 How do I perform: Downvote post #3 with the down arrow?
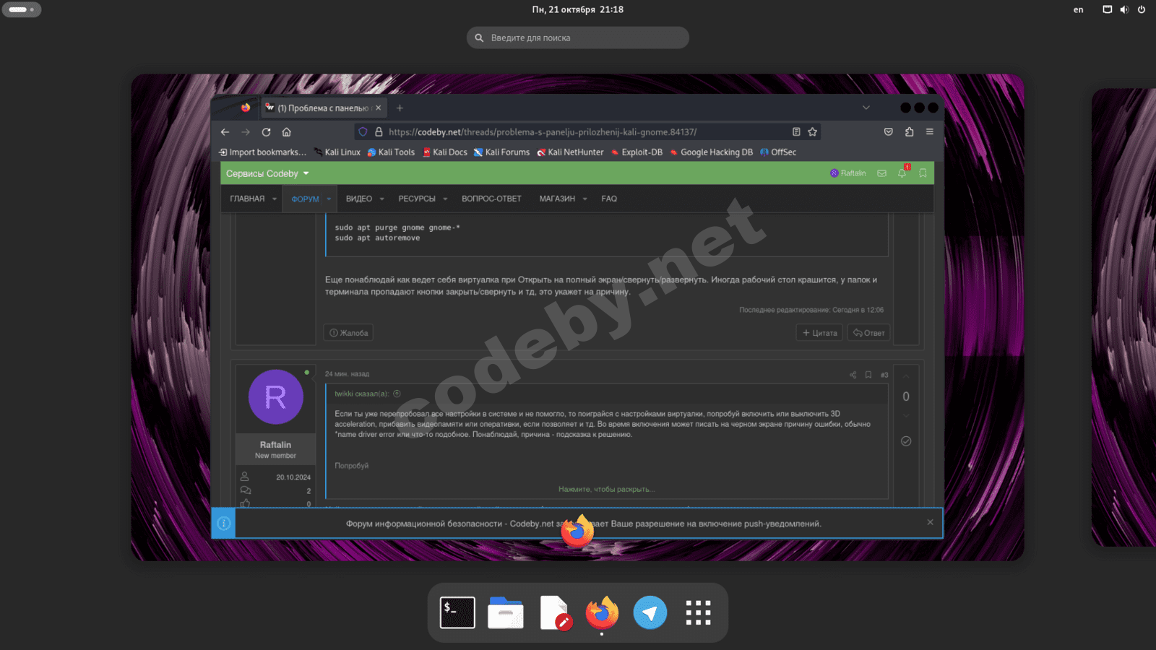[906, 415]
